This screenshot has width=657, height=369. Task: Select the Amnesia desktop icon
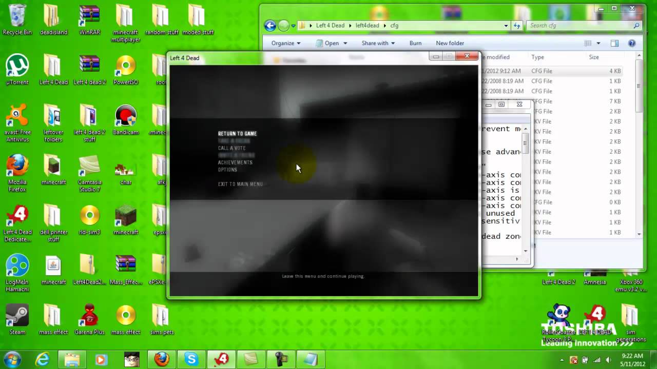(594, 279)
